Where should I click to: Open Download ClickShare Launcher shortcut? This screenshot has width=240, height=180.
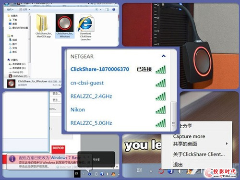85,27
